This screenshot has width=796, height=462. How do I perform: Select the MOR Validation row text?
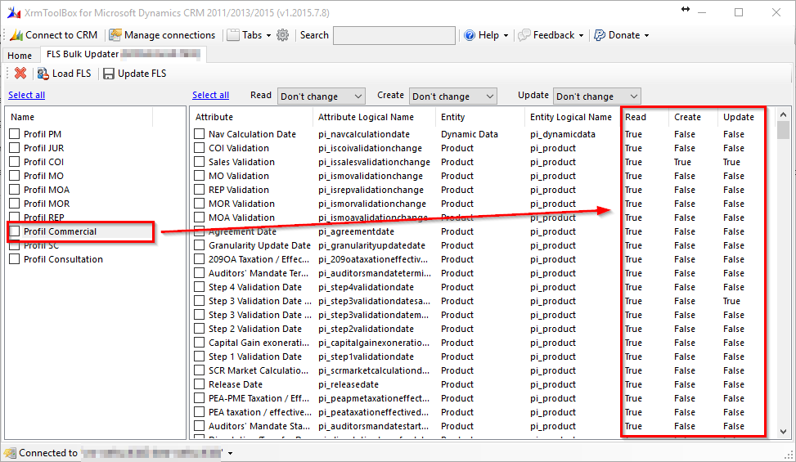coord(241,204)
